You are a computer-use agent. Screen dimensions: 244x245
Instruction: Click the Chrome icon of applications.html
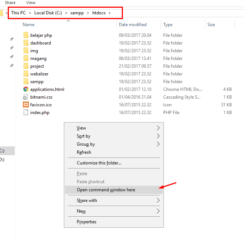(x=26, y=89)
